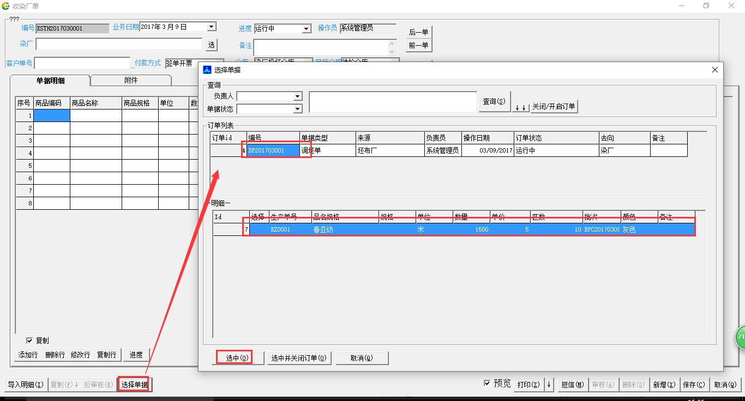Click the 生产单号 column header
Screen dimensions: 745x401
click(290, 216)
